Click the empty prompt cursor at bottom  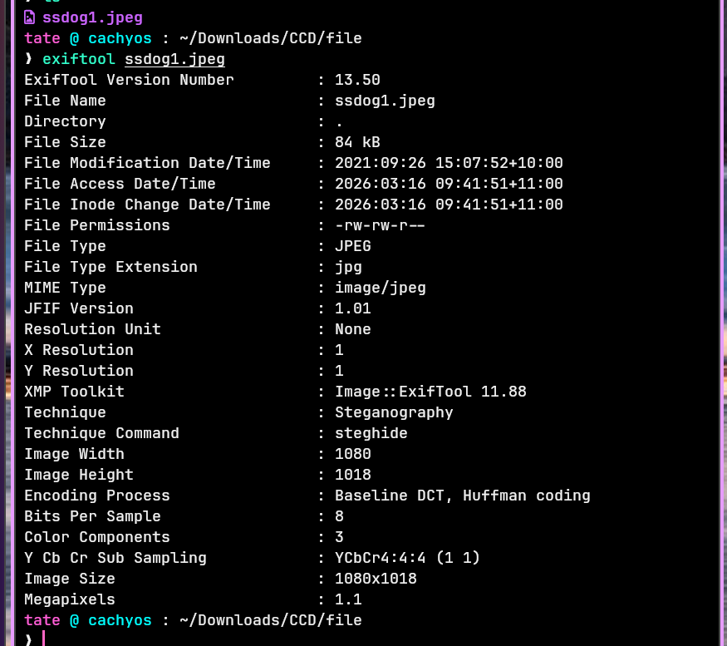(x=43, y=639)
